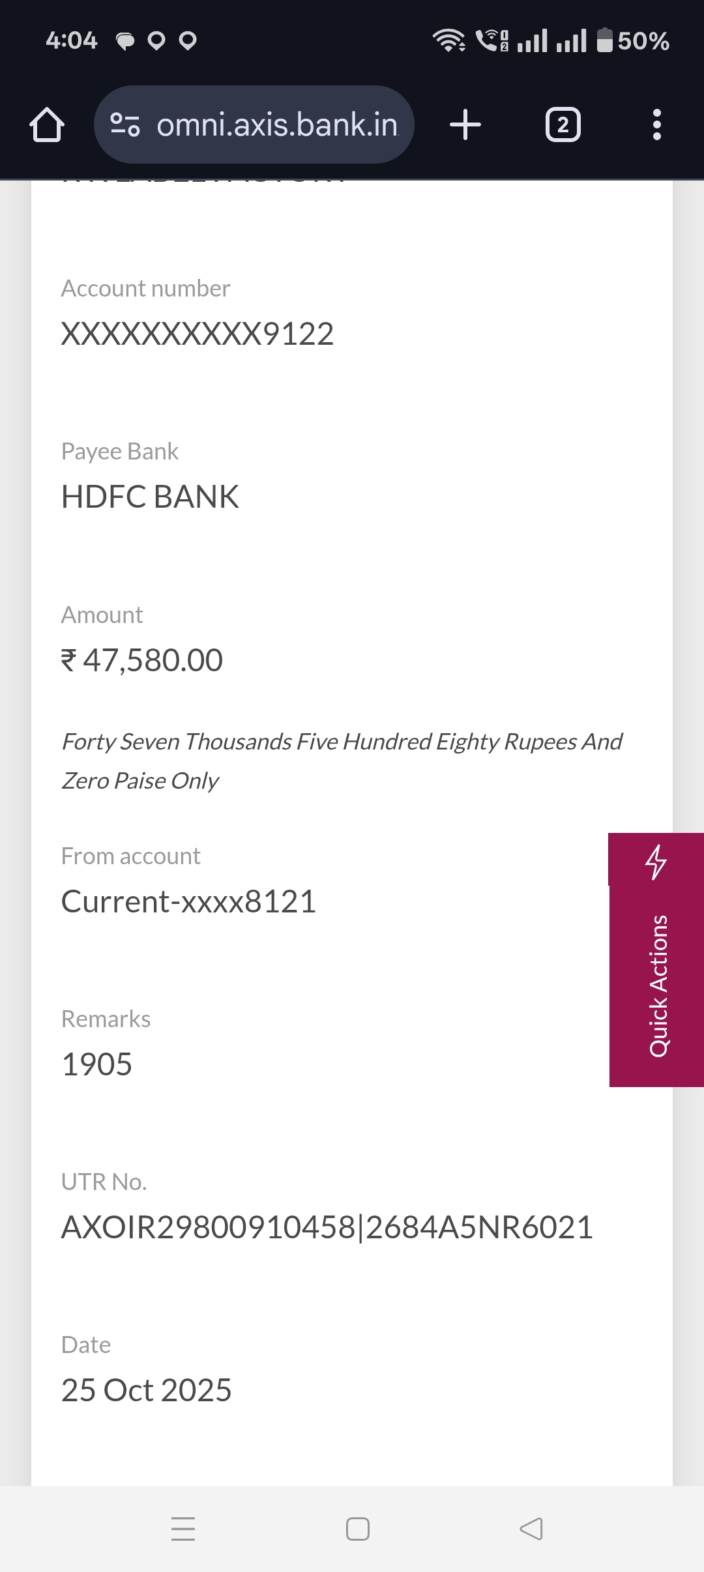704x1572 pixels.
Task: Tap the masked account number ending 9122
Action: click(197, 334)
